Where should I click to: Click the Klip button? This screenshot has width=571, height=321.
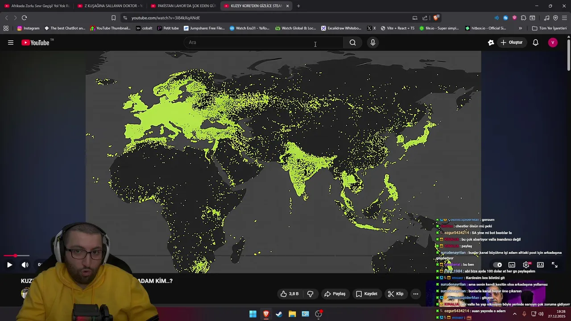tap(396, 294)
